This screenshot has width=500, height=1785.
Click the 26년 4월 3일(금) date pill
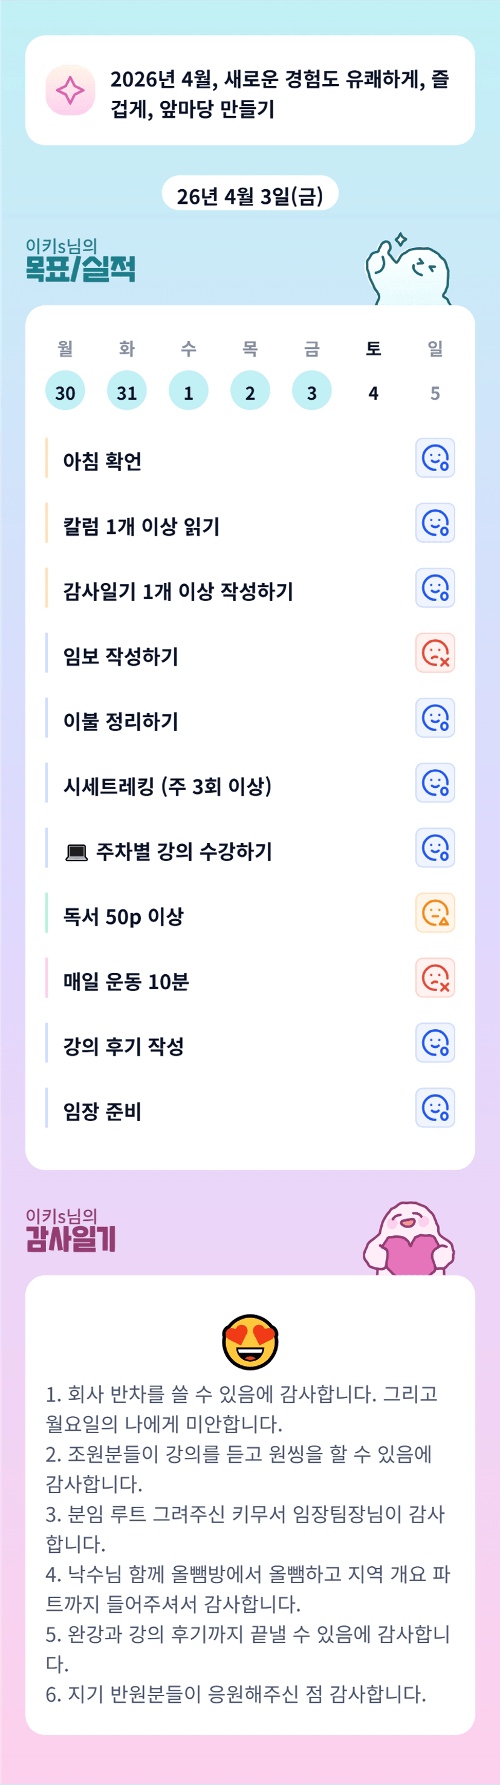click(x=250, y=195)
